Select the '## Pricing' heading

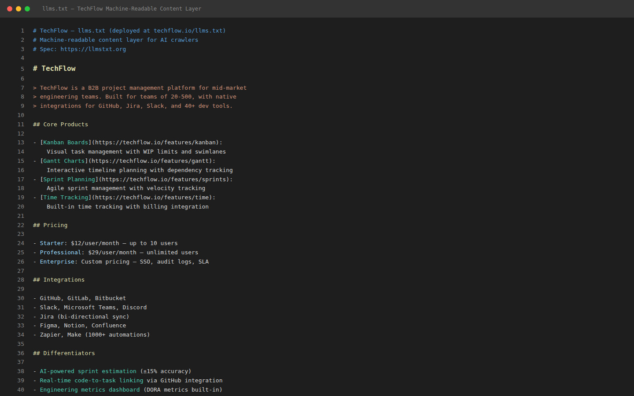tap(50, 225)
